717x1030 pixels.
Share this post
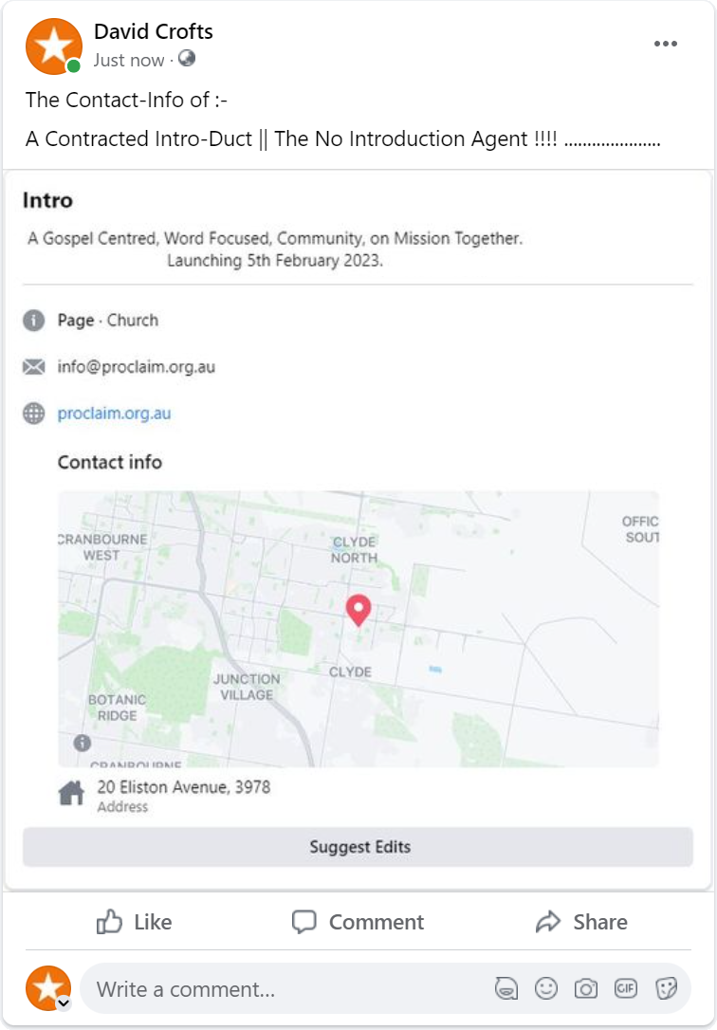pyautogui.click(x=581, y=922)
